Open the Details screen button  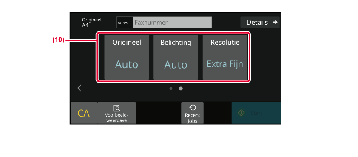click(x=260, y=22)
